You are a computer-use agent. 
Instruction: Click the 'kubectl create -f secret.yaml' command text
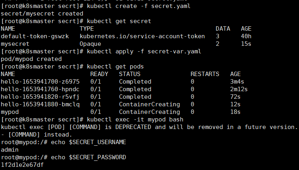[x=139, y=6]
